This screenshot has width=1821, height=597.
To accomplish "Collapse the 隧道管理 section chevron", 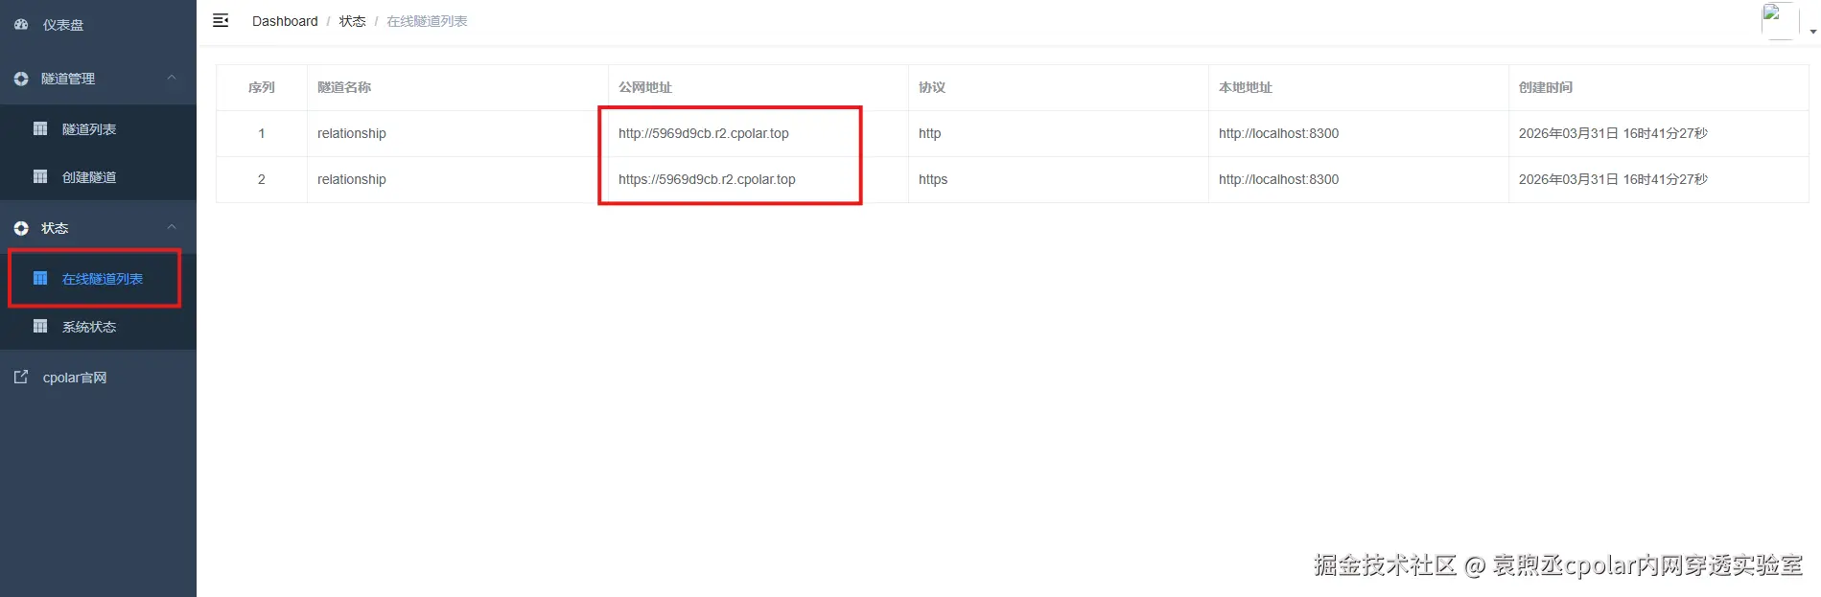I will point(172,78).
